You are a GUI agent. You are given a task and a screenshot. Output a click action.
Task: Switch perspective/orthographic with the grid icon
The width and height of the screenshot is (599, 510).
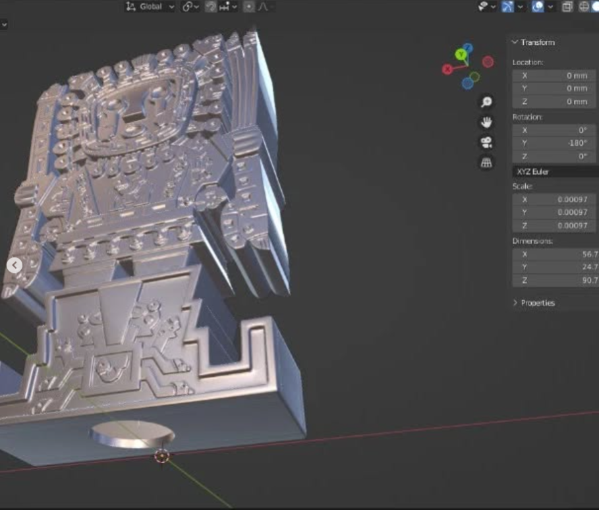(x=486, y=163)
